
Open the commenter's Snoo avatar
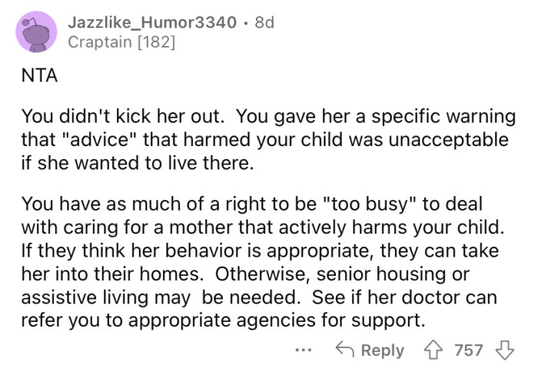pos(35,32)
